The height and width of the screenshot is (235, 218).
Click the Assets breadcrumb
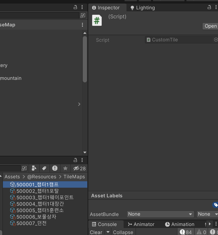click(12, 177)
